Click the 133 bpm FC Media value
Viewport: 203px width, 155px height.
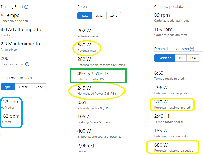pos(10,102)
